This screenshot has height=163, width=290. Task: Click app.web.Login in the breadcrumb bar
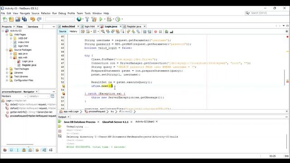(x=71, y=111)
